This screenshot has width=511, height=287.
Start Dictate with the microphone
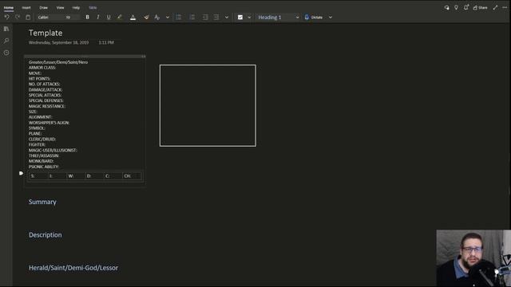pos(314,18)
